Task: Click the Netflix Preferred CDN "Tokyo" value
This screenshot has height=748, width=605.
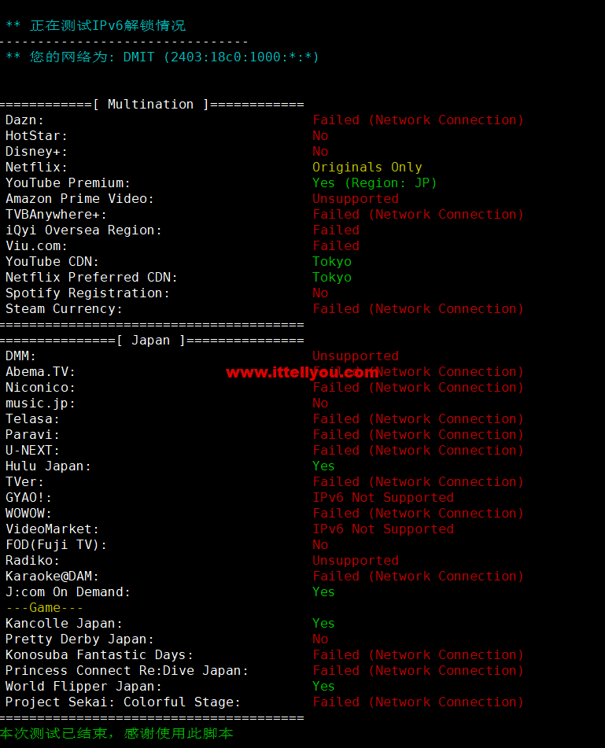Action: [332, 277]
